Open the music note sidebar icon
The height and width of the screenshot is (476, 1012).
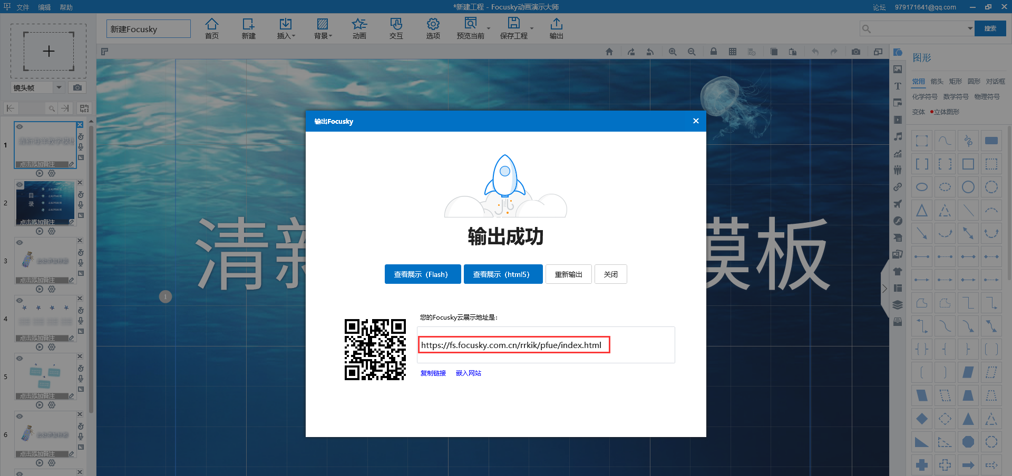pos(898,136)
